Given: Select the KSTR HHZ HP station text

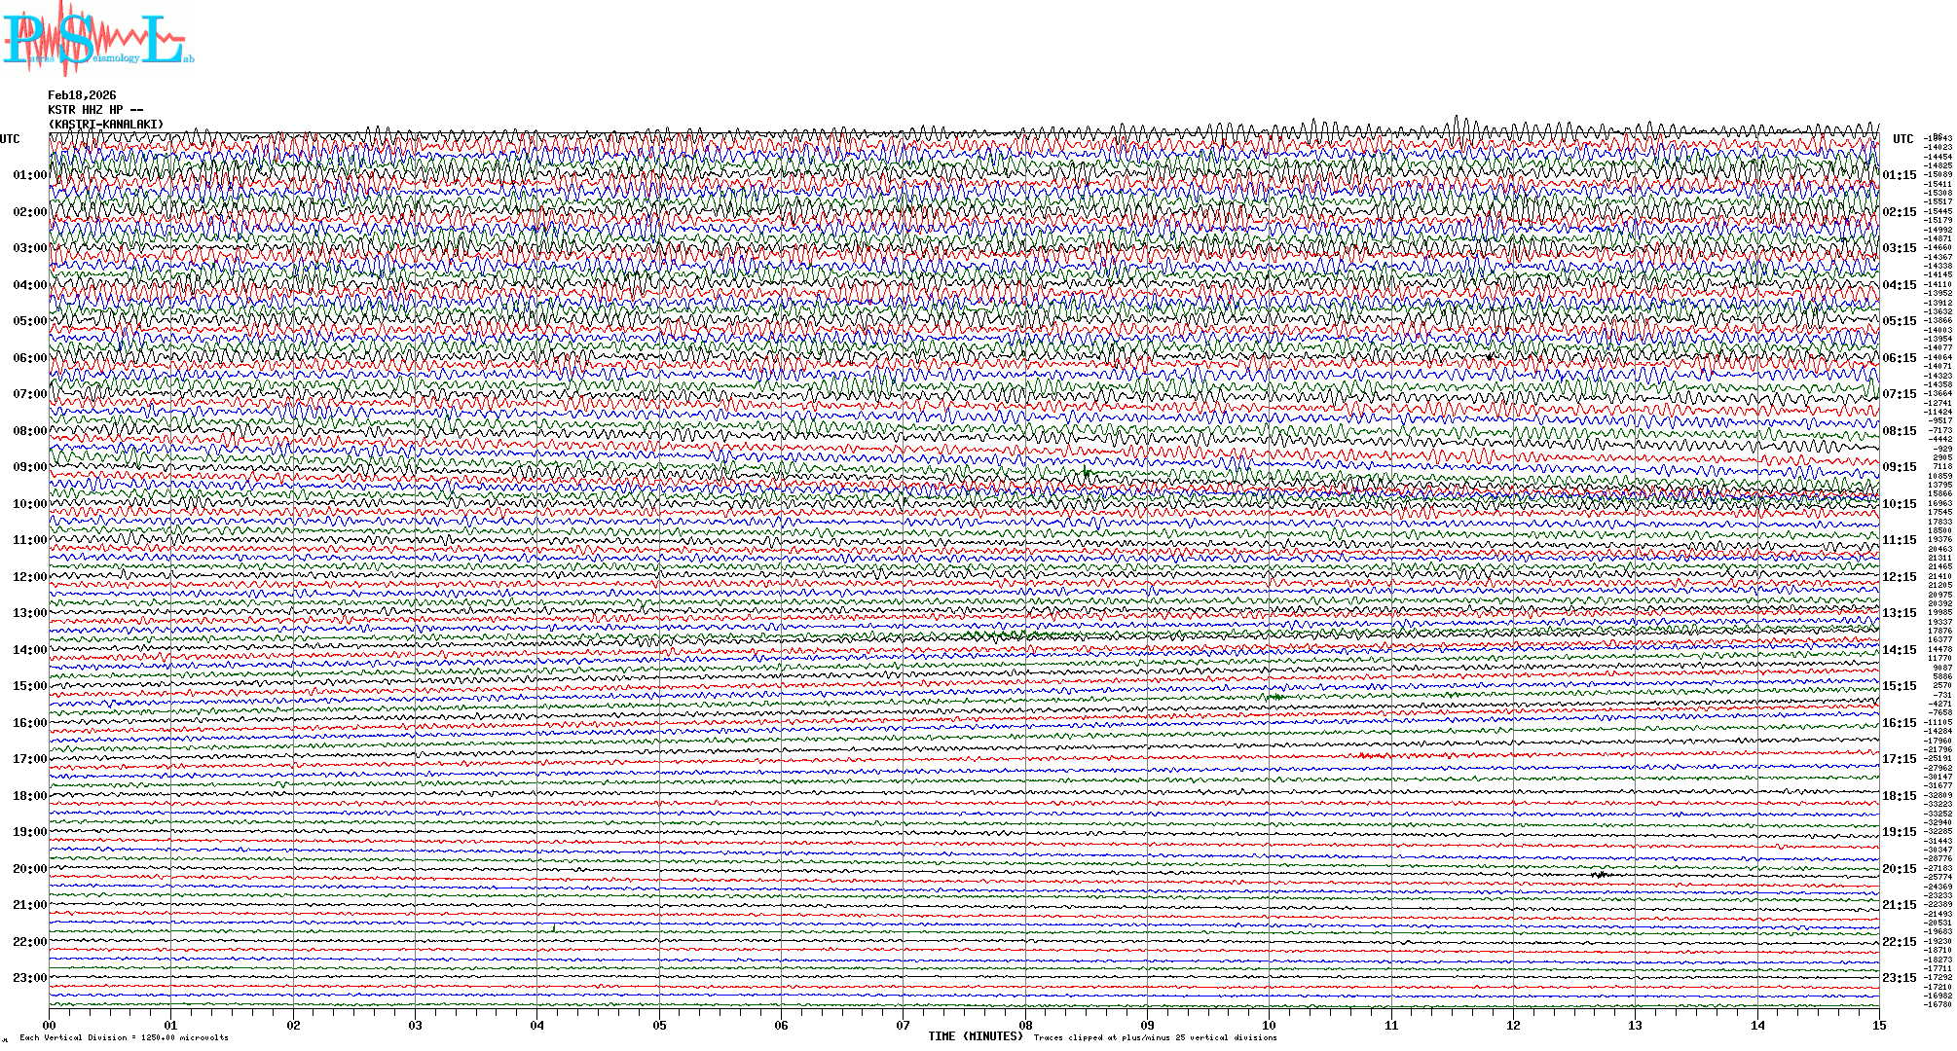Looking at the screenshot, I should (x=94, y=110).
